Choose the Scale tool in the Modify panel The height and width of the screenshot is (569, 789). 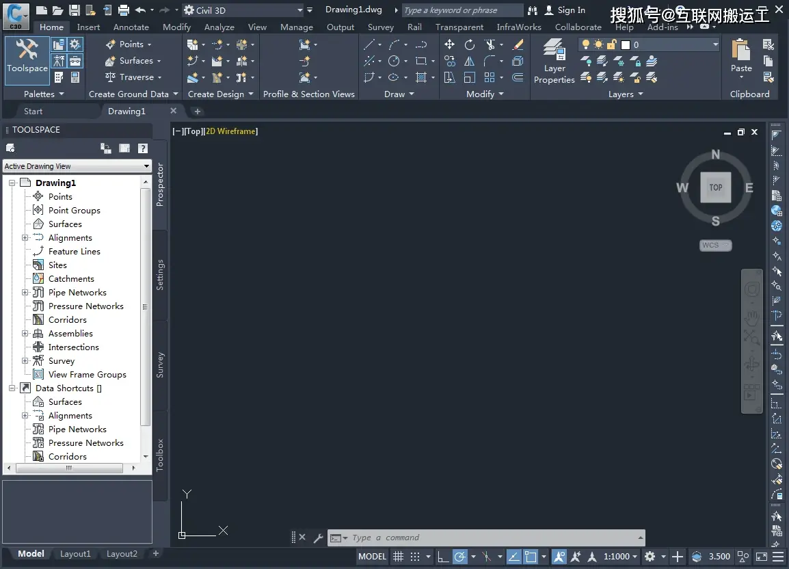470,77
